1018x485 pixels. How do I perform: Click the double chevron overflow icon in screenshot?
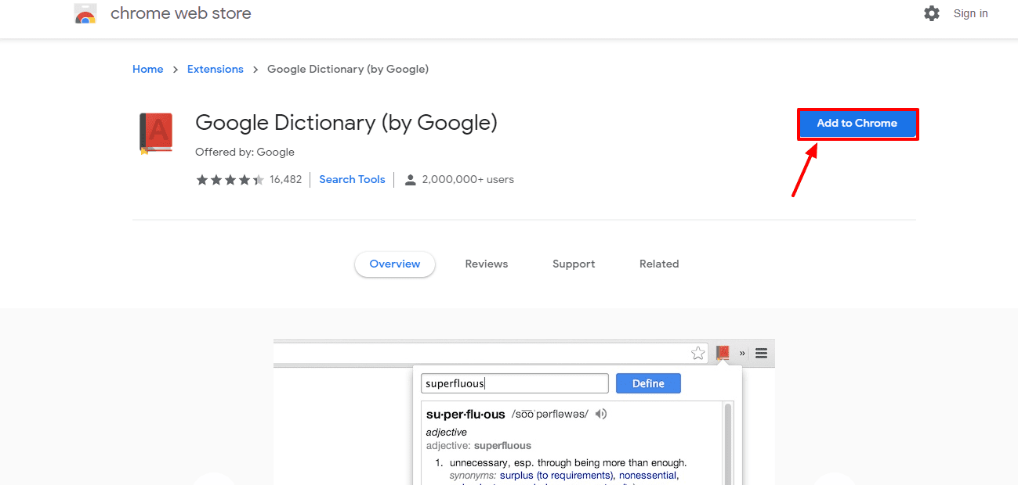click(742, 354)
